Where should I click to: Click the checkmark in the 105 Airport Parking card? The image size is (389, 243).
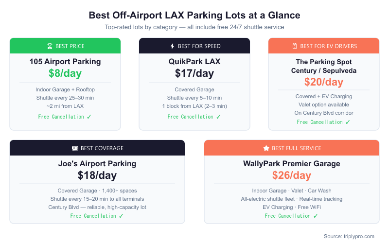tap(89, 117)
